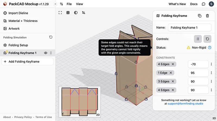Screen dimensions: 217x121
Task: Open the more options menu for 1 Edge constraint
Action: click(211, 73)
